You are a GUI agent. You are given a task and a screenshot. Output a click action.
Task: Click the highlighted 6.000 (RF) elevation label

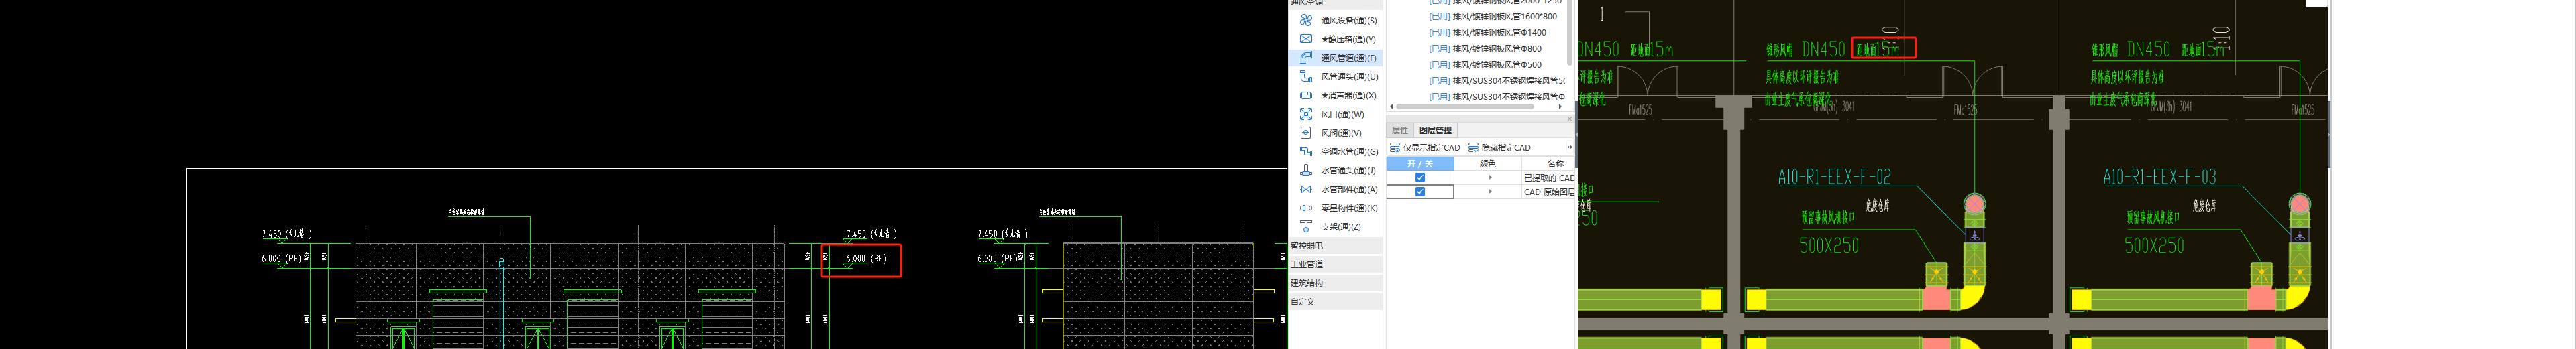[x=866, y=259]
